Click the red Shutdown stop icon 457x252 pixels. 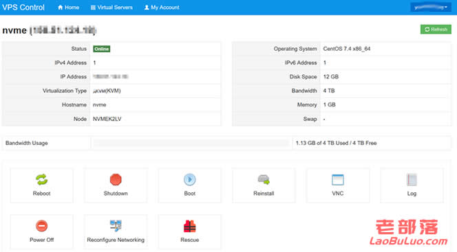(116, 180)
